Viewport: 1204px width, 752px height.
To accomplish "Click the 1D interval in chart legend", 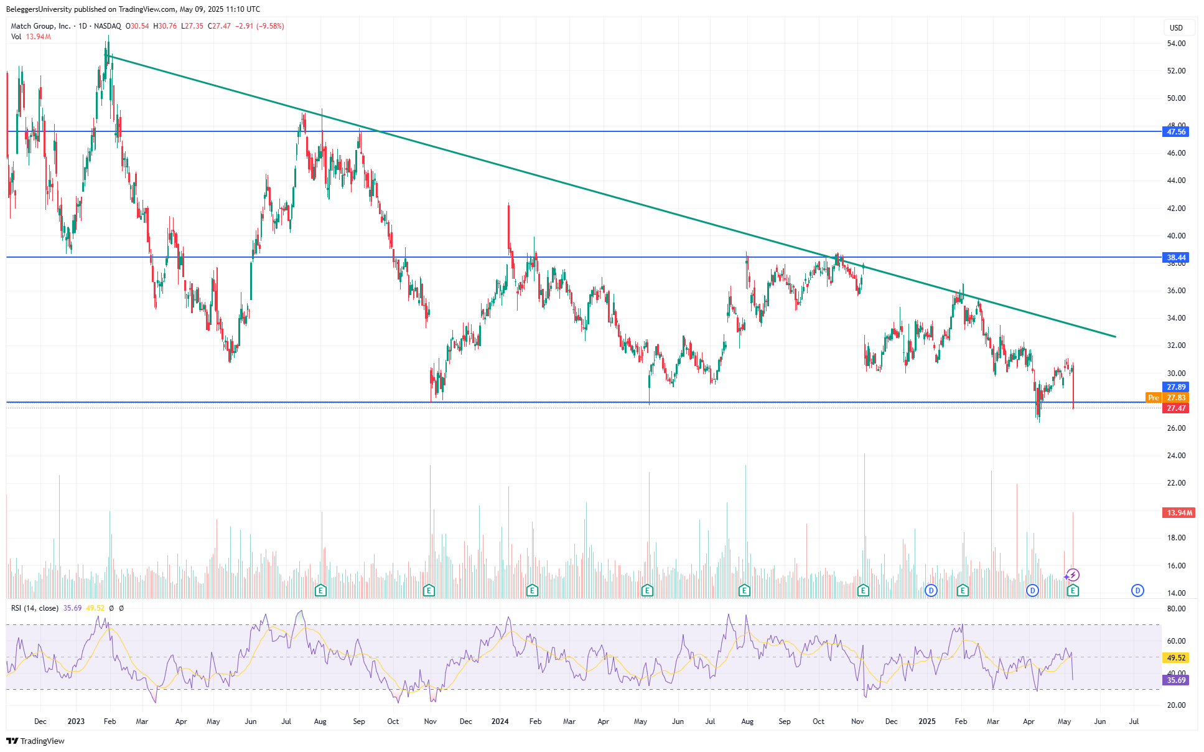I will tap(83, 26).
